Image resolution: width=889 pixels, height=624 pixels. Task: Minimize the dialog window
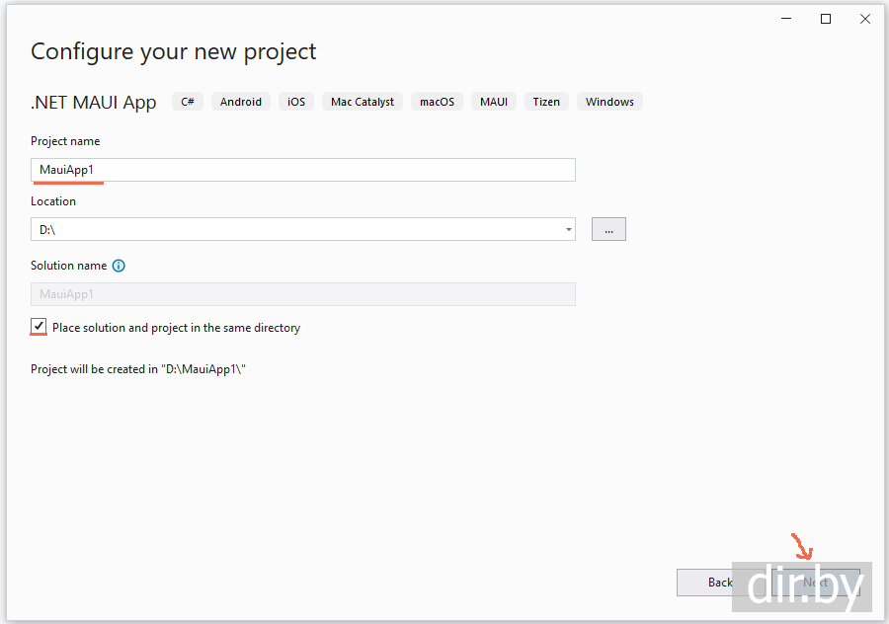787,19
